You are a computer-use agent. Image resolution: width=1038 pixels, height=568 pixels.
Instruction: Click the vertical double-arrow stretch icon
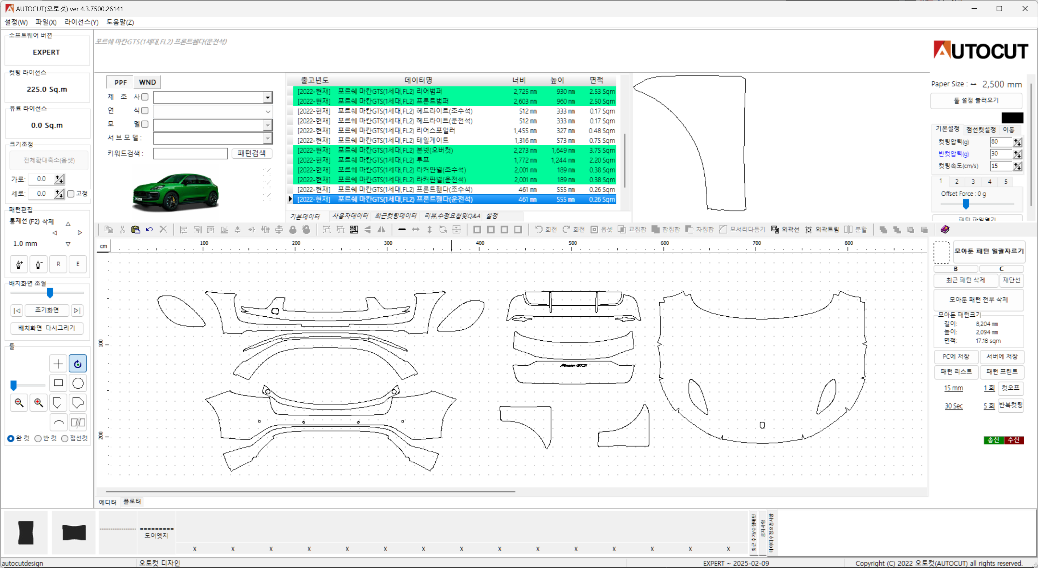(430, 230)
